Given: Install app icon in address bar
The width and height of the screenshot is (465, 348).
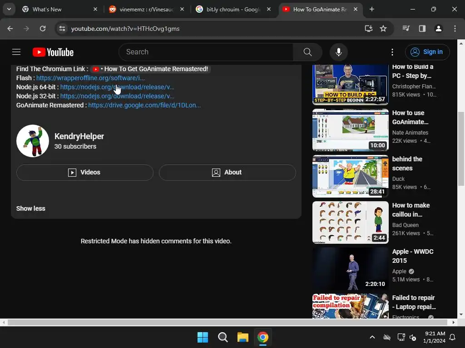Looking at the screenshot, I should [x=368, y=29].
